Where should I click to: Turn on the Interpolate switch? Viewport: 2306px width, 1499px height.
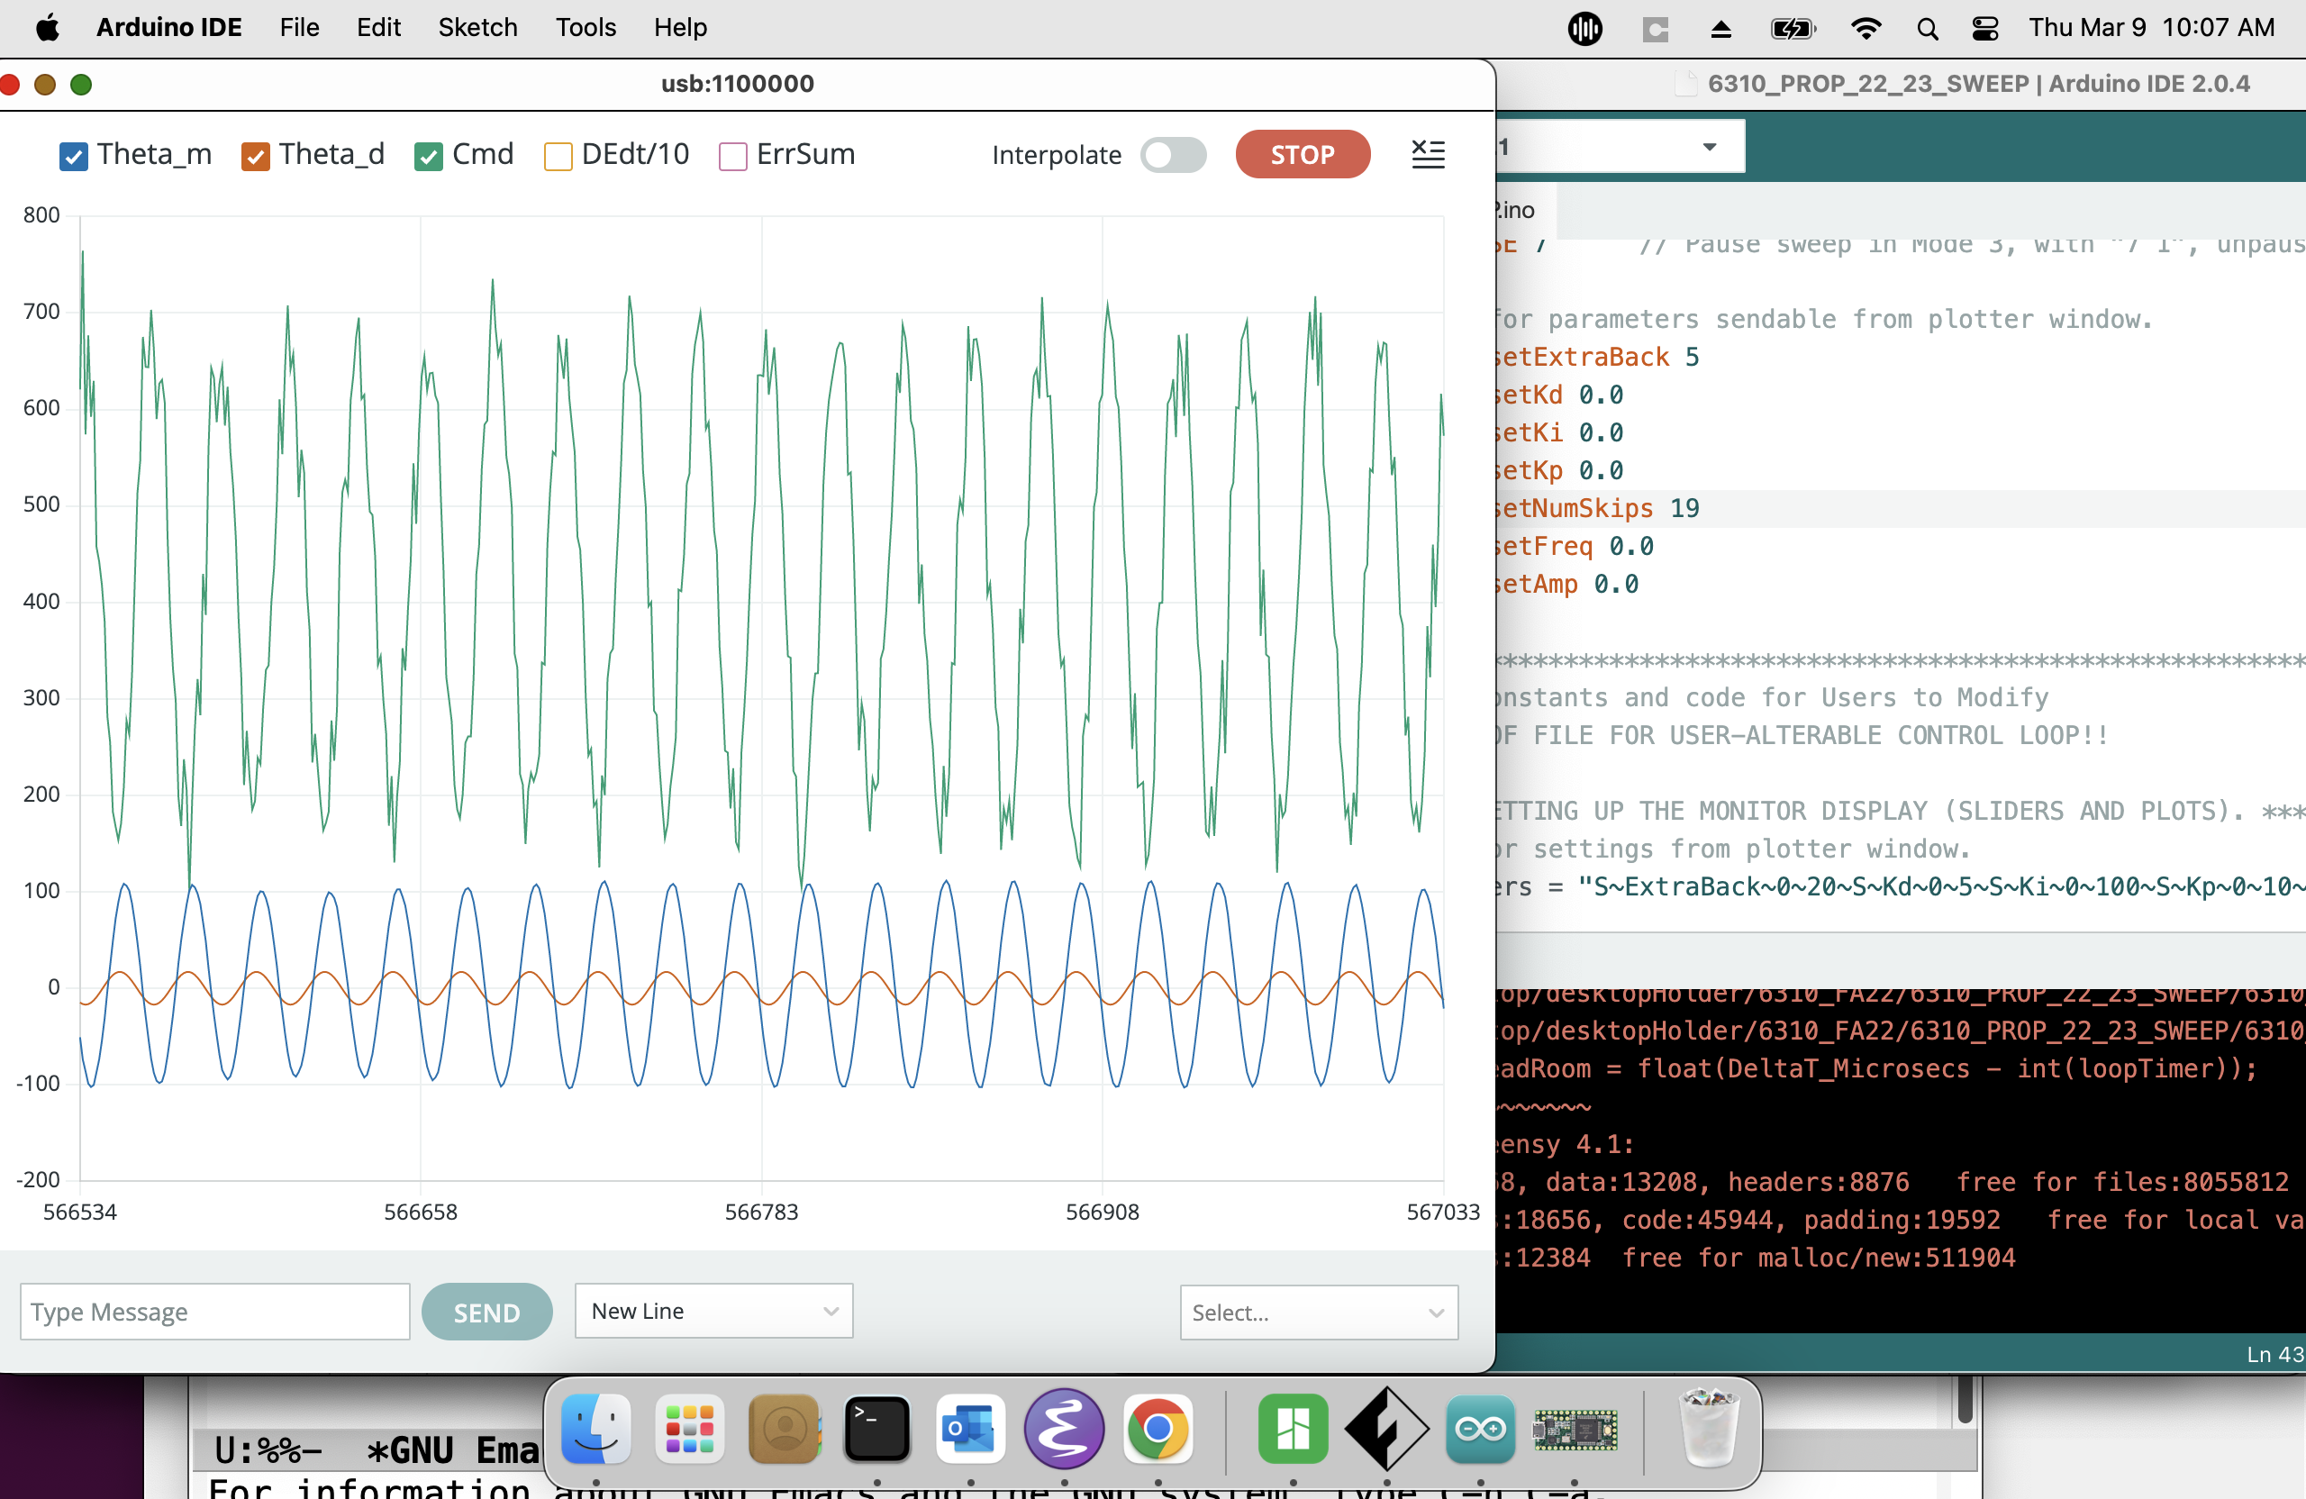coord(1173,155)
